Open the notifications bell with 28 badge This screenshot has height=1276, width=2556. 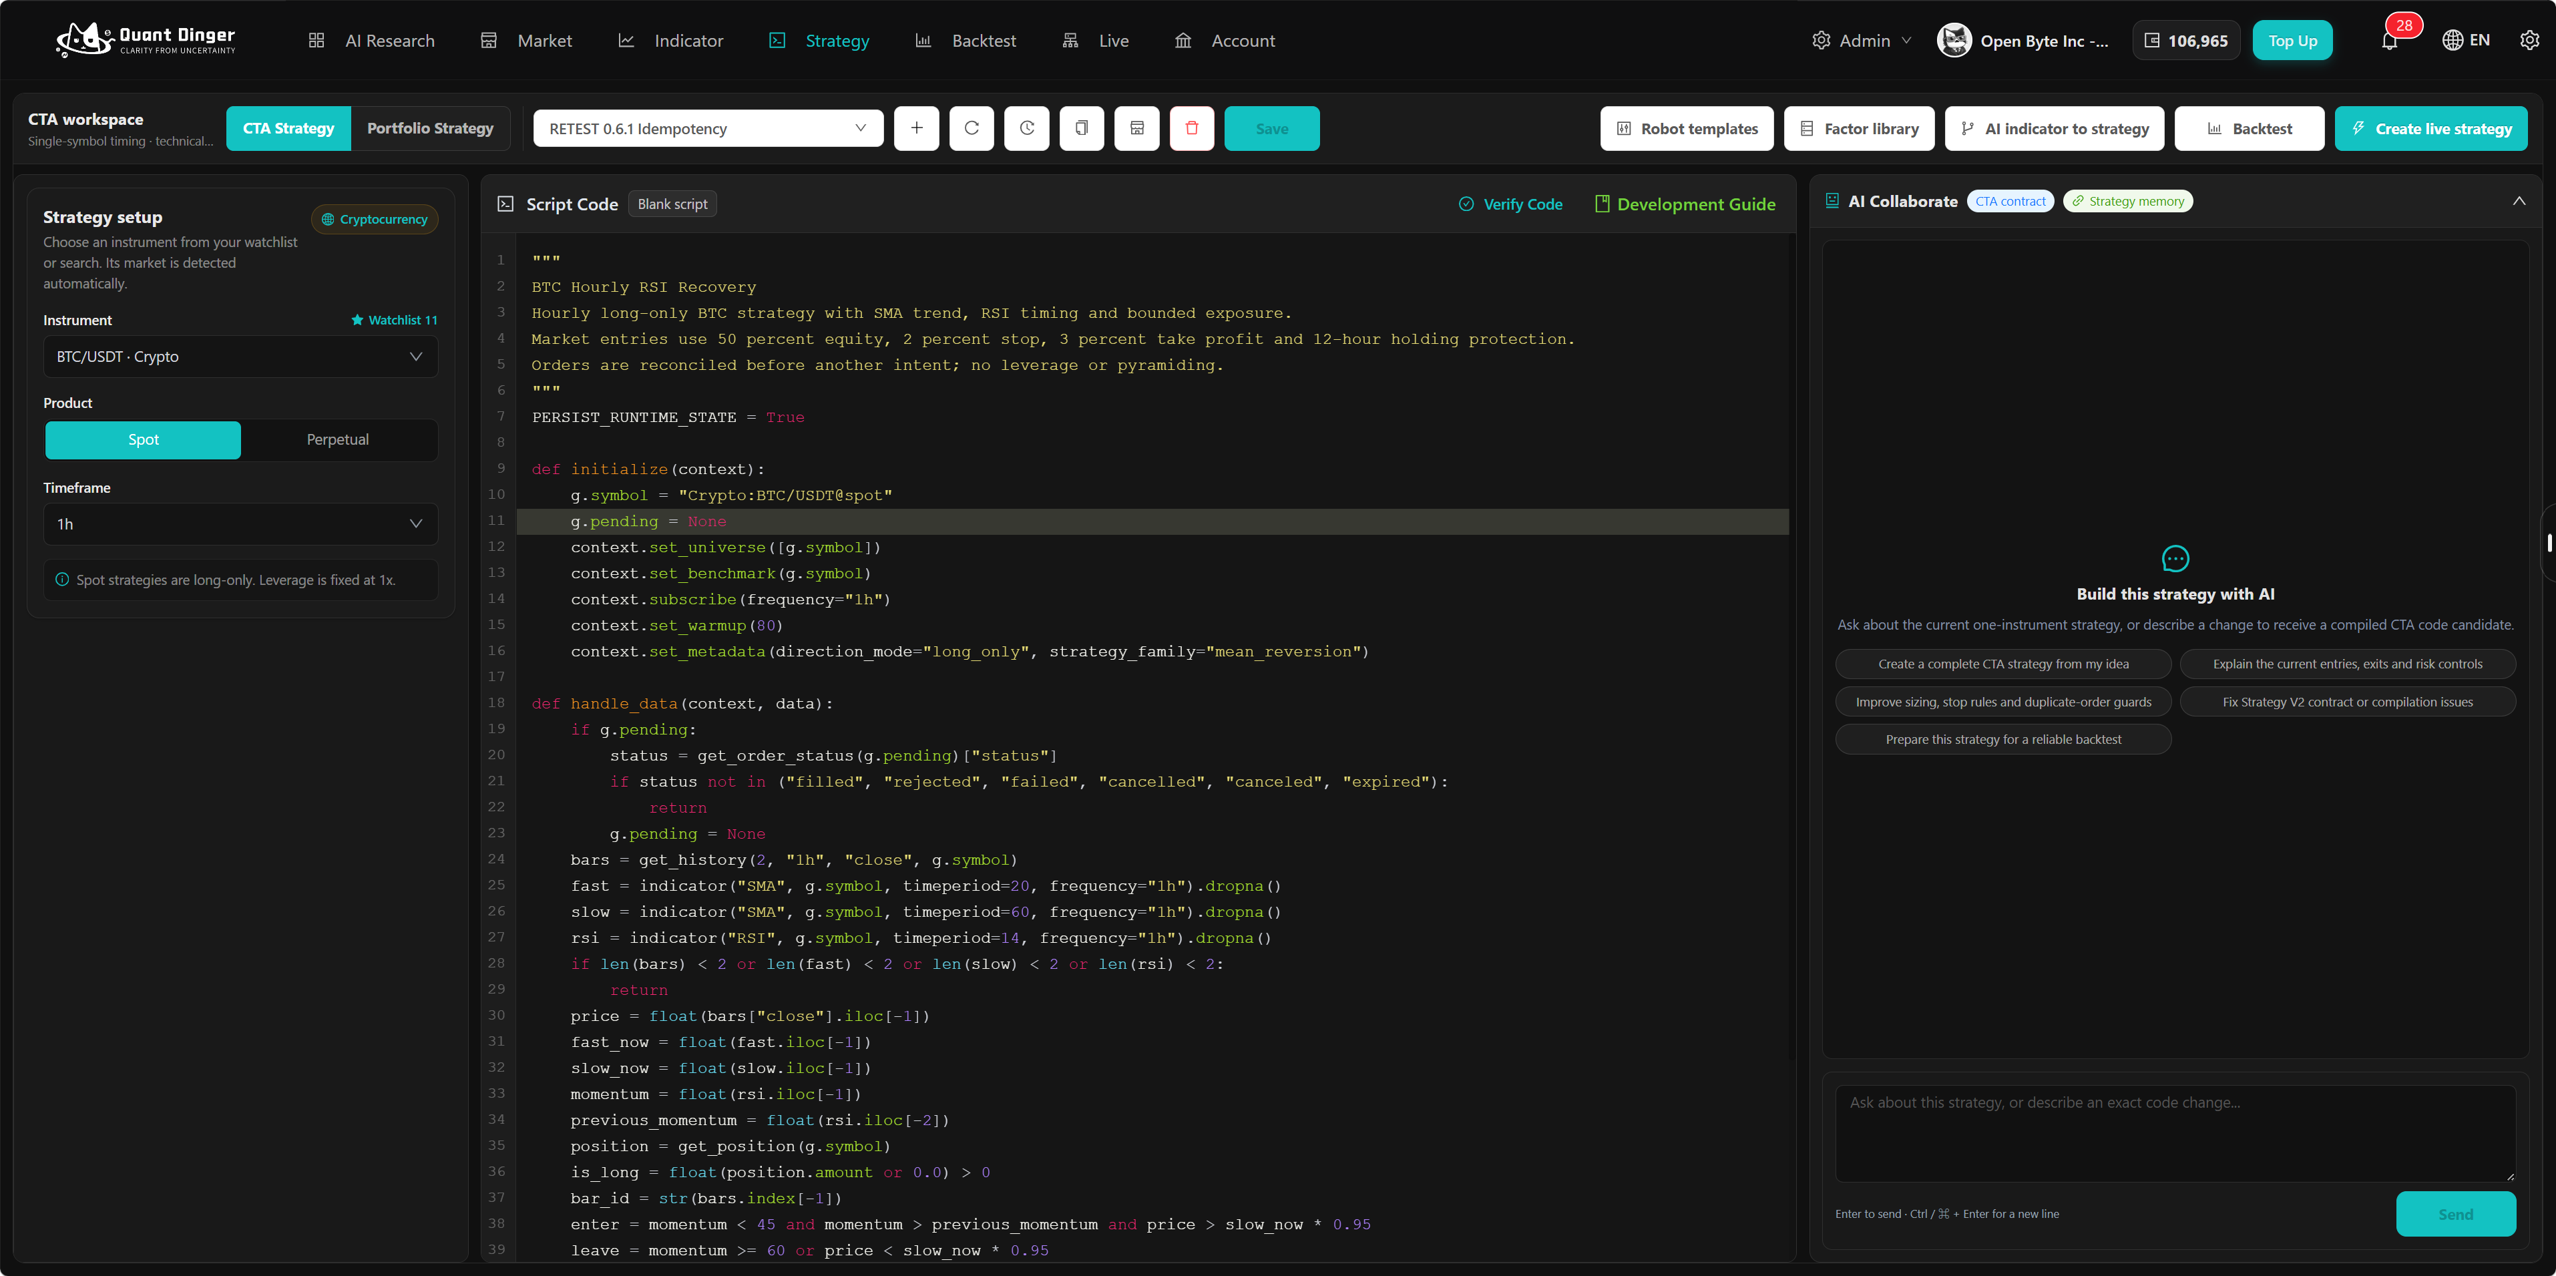[2389, 41]
